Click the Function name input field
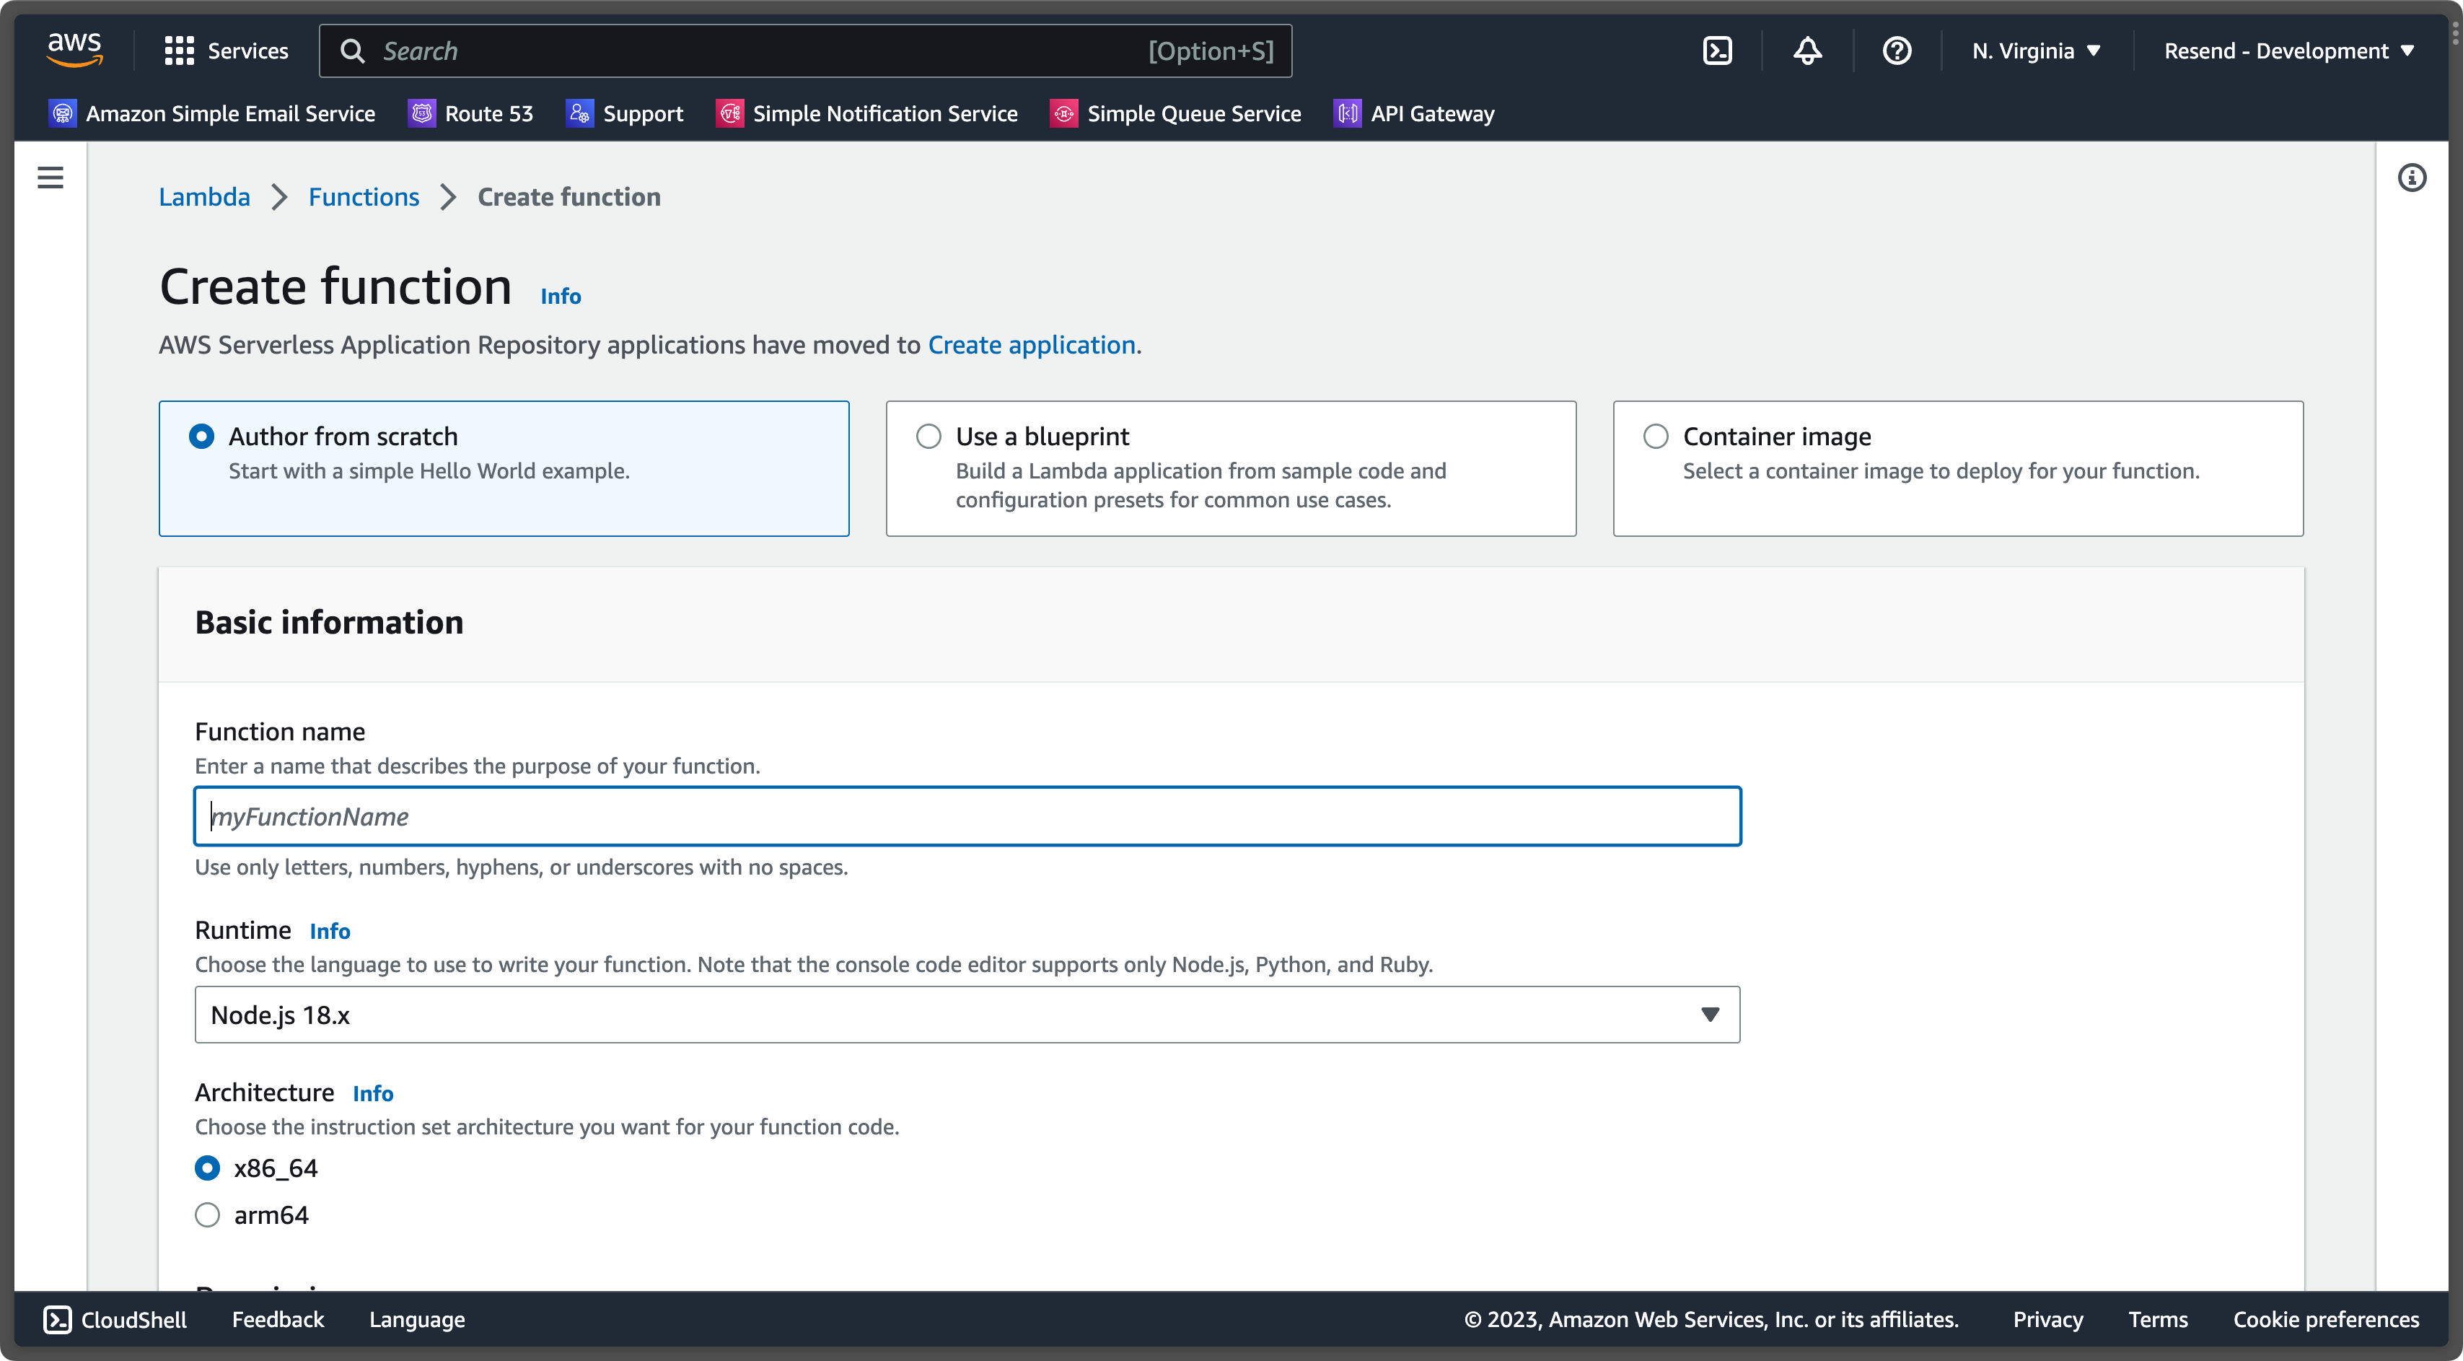Viewport: 2463px width, 1361px height. tap(967, 816)
